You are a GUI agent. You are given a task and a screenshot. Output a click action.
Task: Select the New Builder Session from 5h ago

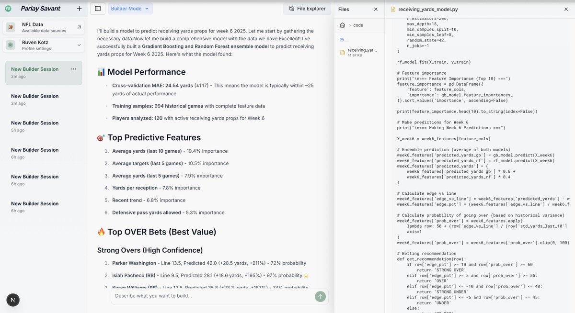click(x=44, y=126)
